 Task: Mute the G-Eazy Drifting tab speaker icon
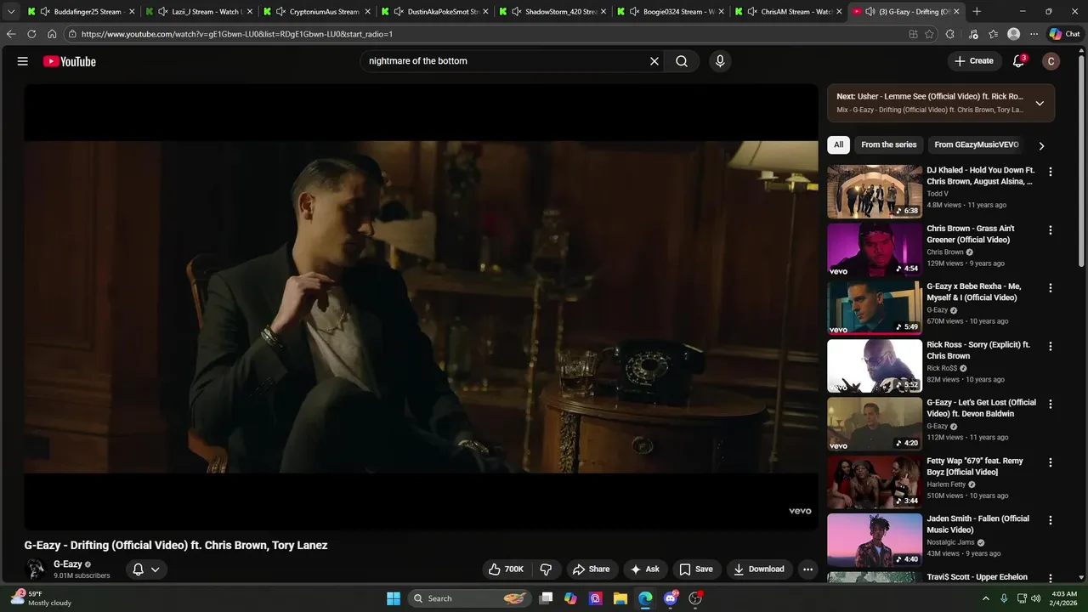click(870, 12)
